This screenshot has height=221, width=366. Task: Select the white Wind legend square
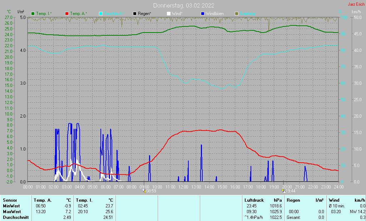169,14
